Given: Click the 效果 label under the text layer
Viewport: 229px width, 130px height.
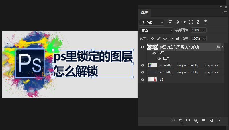Looking at the screenshot, I should click(161, 53).
